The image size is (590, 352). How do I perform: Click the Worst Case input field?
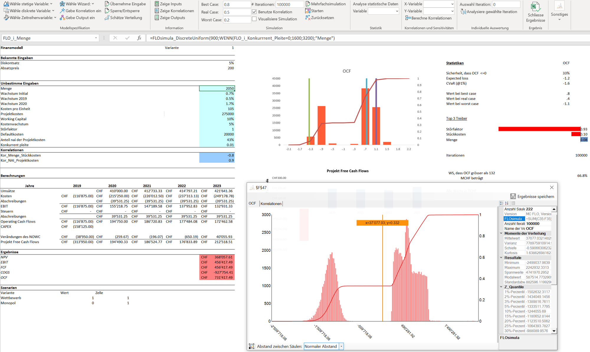237,20
